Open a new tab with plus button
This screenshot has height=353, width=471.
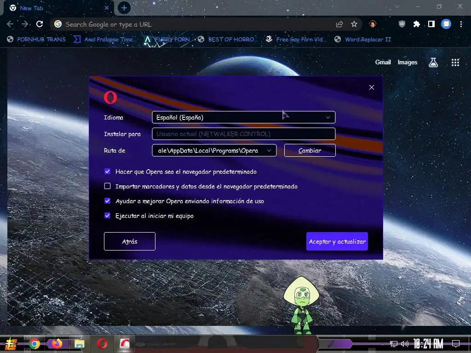click(x=124, y=8)
